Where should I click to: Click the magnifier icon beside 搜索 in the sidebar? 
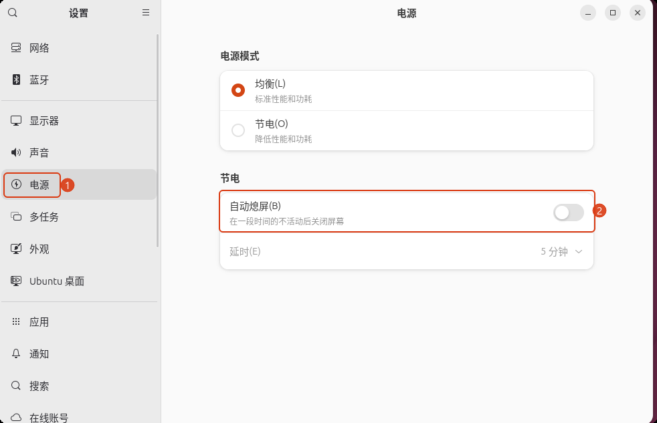click(x=16, y=386)
